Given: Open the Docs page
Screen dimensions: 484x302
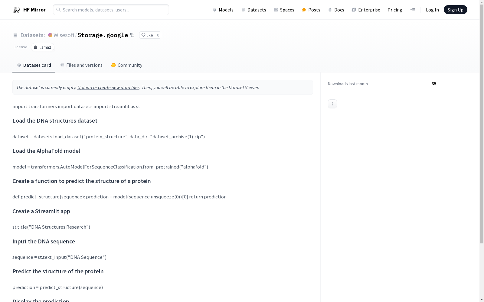Looking at the screenshot, I should [336, 10].
